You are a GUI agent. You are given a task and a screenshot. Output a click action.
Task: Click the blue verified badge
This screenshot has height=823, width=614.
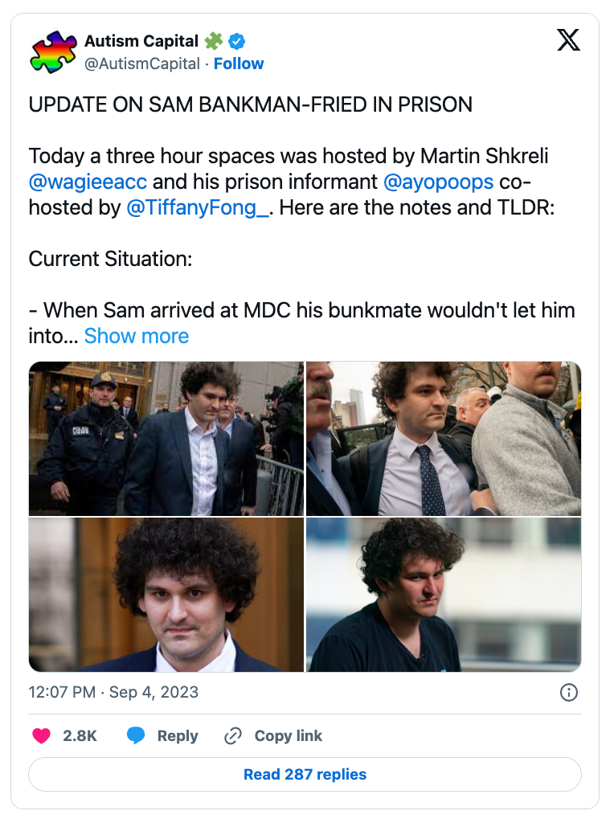pos(238,40)
